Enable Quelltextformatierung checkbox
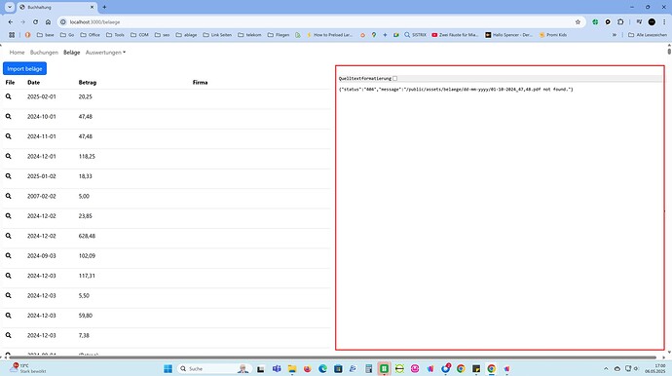 pos(395,79)
